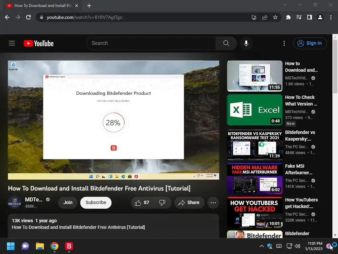This screenshot has height=254, width=338.
Task: Open the Windows Security tray icon
Action: pos(270,246)
